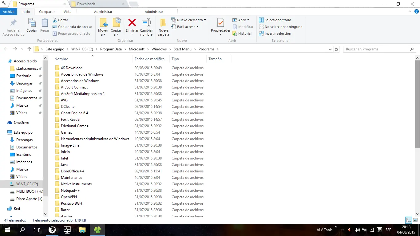Viewport: 420px width, 236px height.
Task: Open the Windows Start menu
Action: coord(7,230)
